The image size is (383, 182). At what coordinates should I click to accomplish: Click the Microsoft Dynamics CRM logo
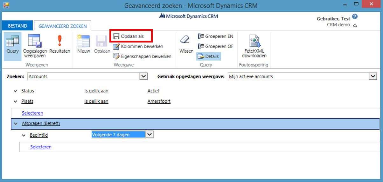189,16
